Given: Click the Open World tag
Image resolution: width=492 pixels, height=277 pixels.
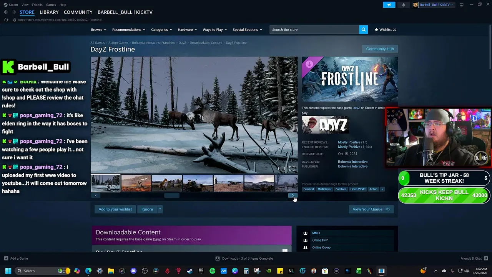Looking at the screenshot, I should coord(357,189).
